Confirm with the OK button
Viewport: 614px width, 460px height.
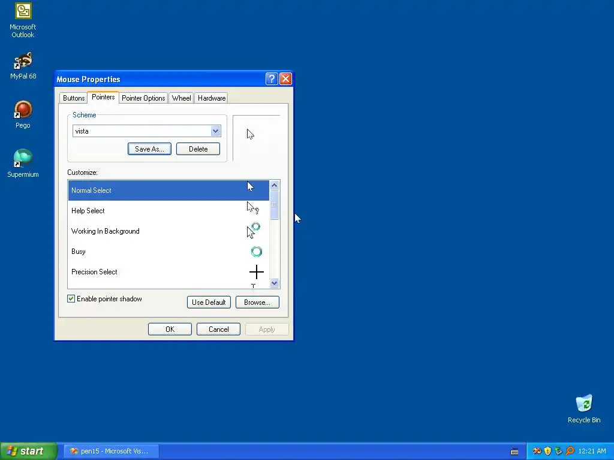click(170, 329)
